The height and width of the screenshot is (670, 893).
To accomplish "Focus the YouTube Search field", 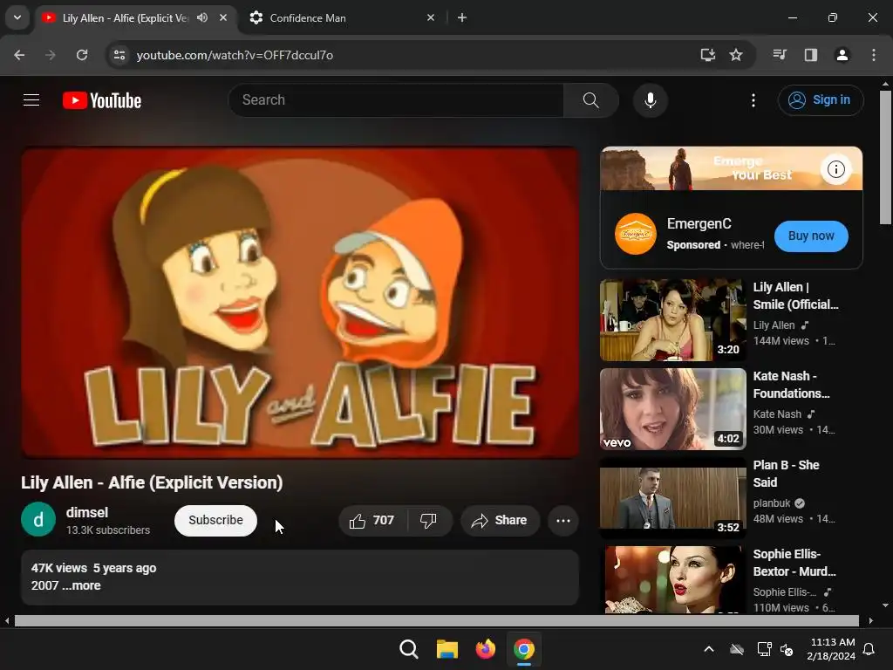I will click(x=397, y=100).
